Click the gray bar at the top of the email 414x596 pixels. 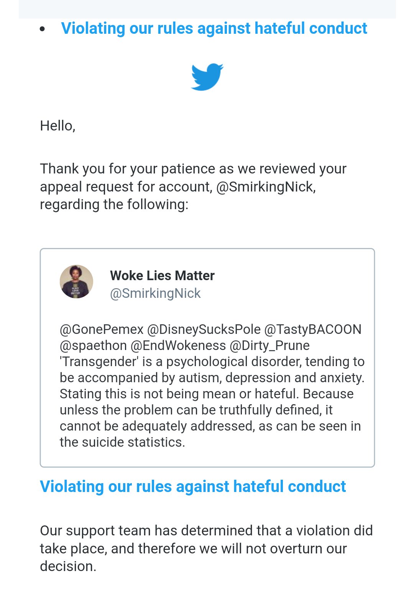(x=207, y=9)
